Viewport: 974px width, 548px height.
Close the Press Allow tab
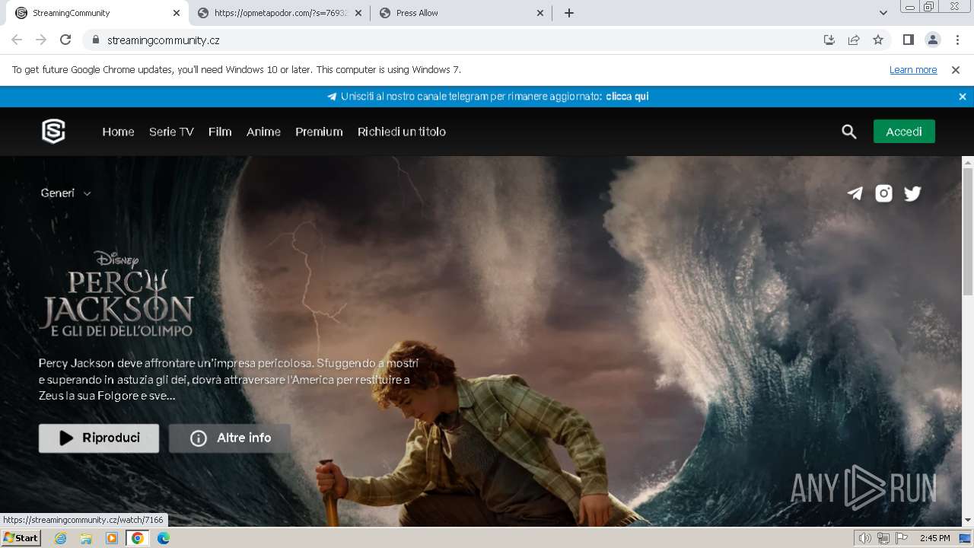coord(540,13)
